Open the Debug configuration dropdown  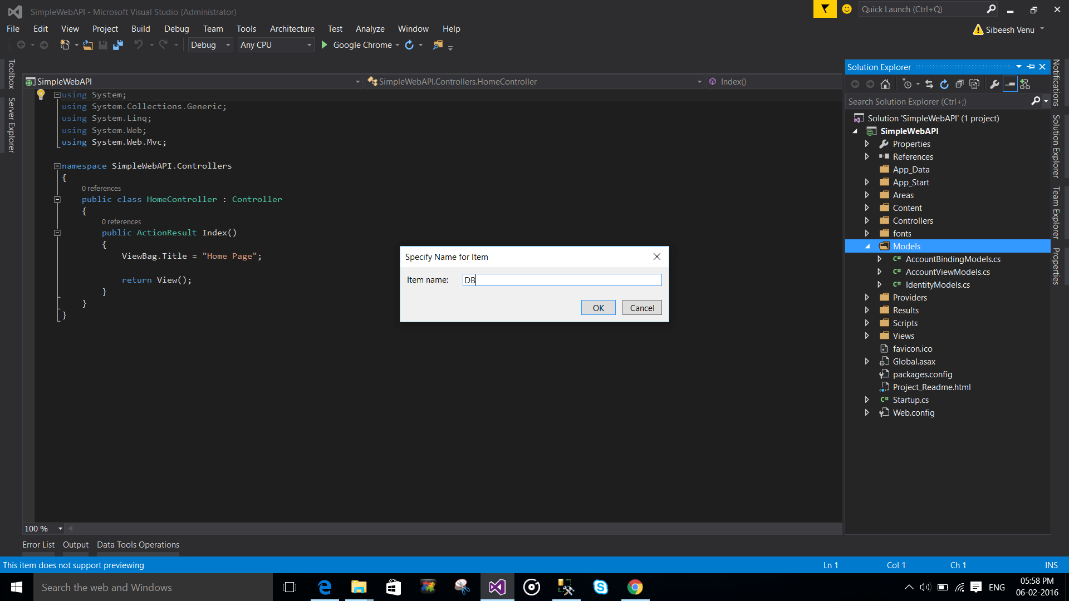[210, 45]
